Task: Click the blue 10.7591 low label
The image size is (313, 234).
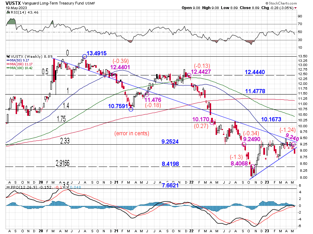Action: pyautogui.click(x=118, y=106)
